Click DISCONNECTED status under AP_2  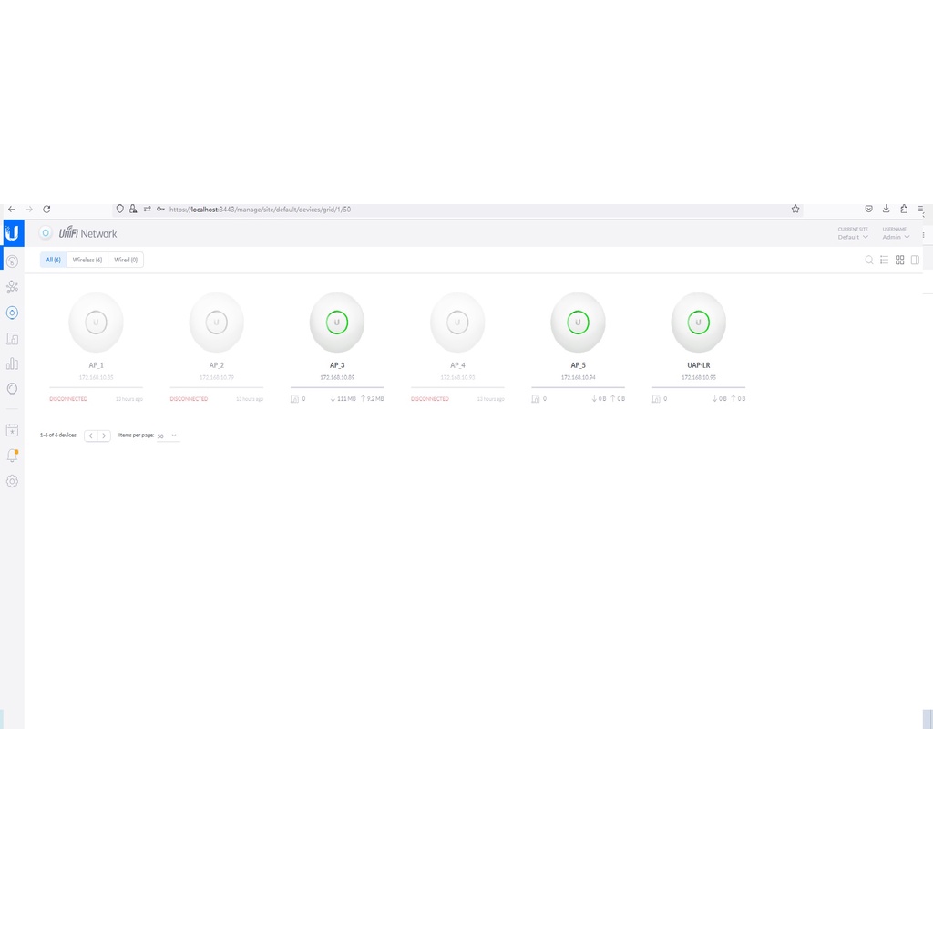[x=190, y=399]
